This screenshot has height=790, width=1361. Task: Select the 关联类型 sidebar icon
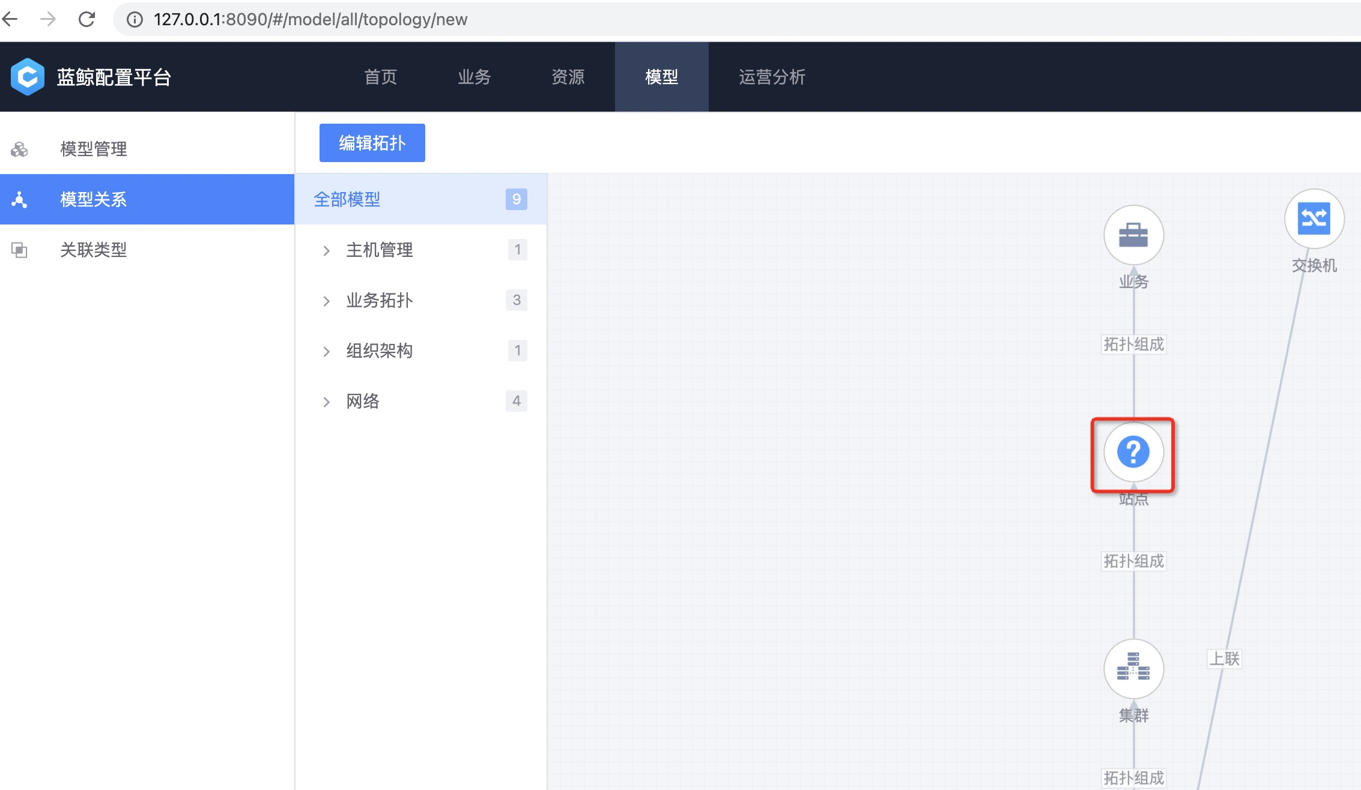click(20, 249)
